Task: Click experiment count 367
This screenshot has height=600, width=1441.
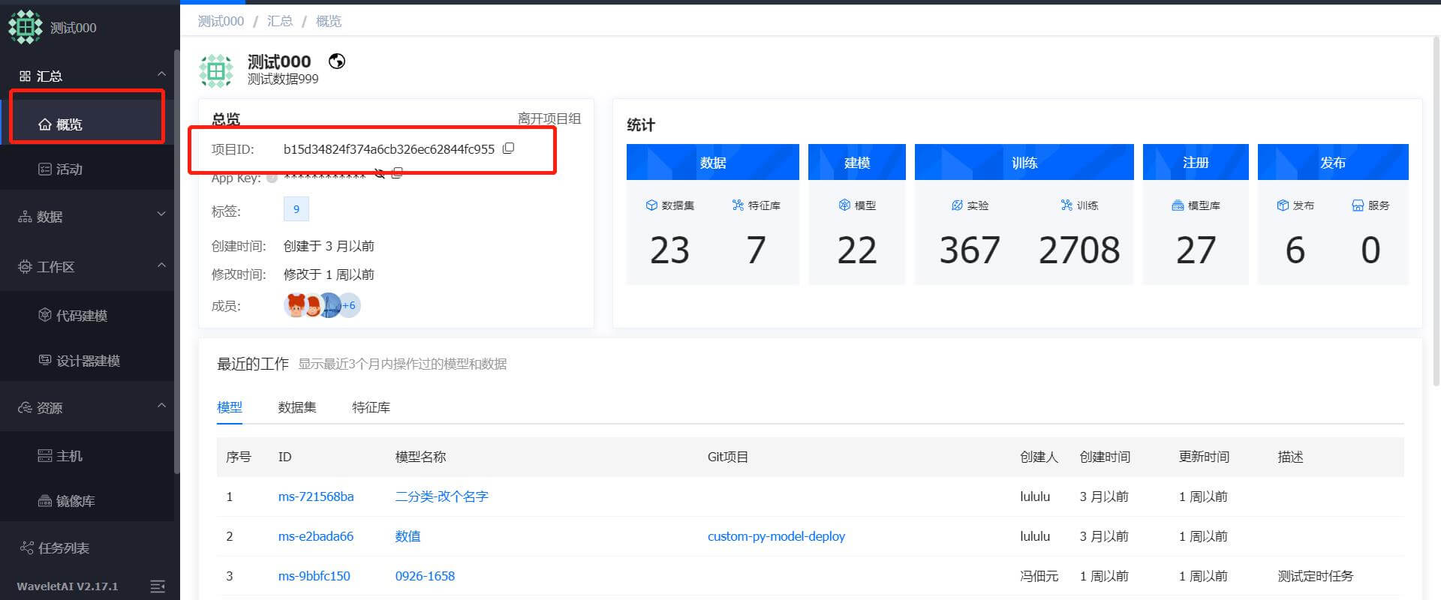Action: click(x=970, y=250)
